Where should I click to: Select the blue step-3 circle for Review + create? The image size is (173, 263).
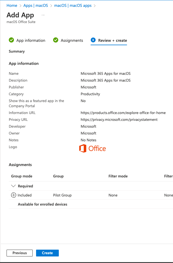click(93, 40)
